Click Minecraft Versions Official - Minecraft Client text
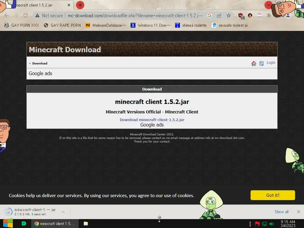 click(x=152, y=112)
